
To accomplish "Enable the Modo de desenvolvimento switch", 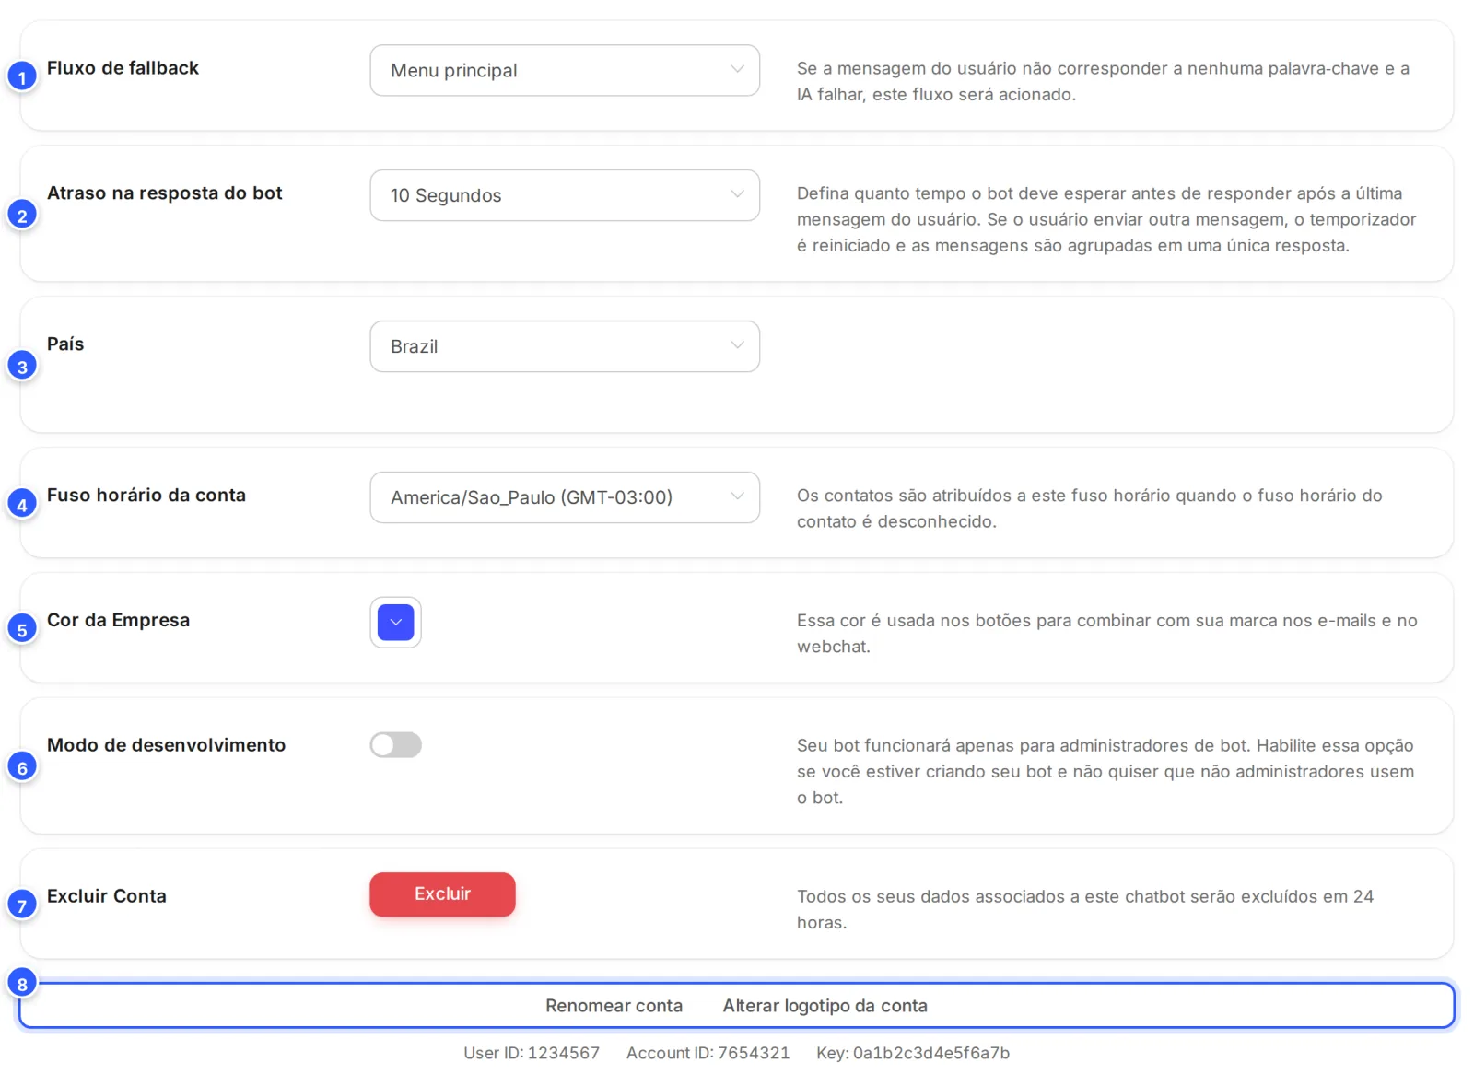I will click(x=396, y=745).
